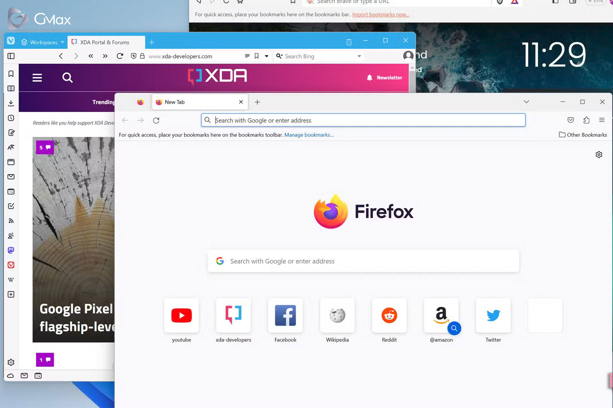Open Save to Pocket in Firefox
This screenshot has height=408, width=613.
[x=570, y=120]
